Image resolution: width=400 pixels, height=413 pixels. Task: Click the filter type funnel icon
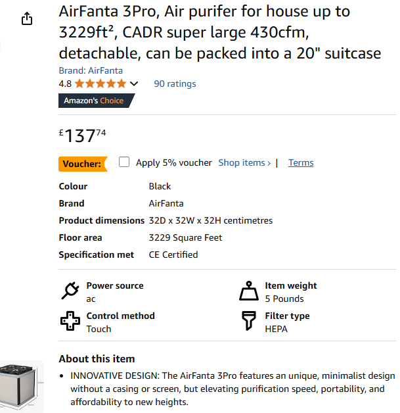click(x=248, y=322)
